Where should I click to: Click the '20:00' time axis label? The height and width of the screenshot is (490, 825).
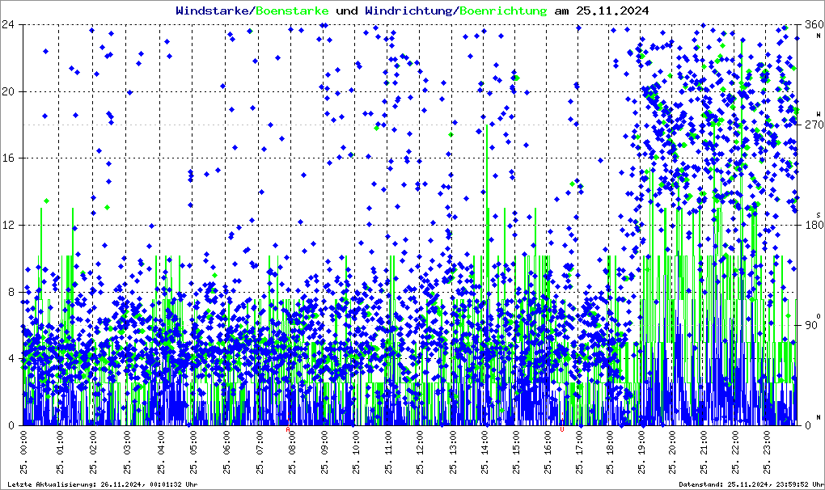(672, 442)
